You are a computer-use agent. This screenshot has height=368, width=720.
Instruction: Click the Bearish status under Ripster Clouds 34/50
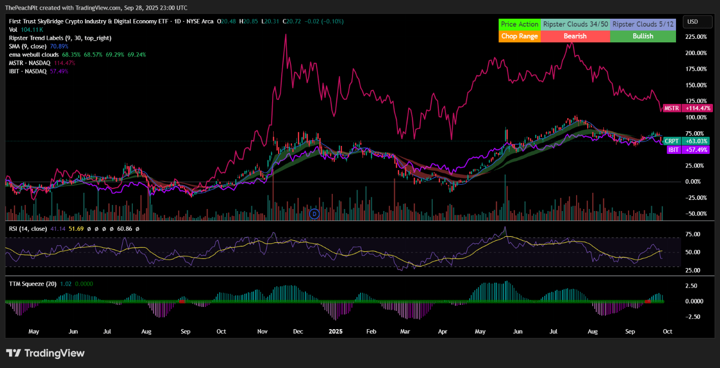(575, 36)
